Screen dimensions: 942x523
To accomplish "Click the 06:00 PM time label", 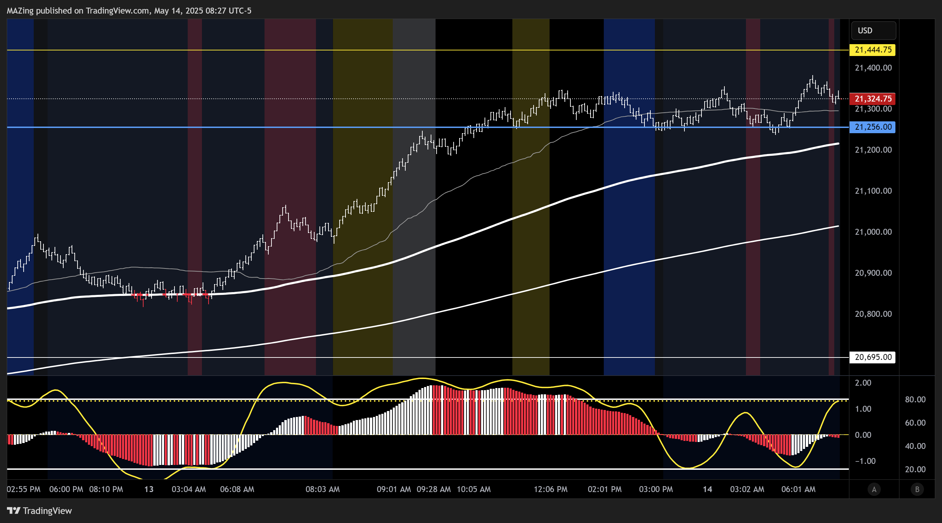I will click(66, 489).
